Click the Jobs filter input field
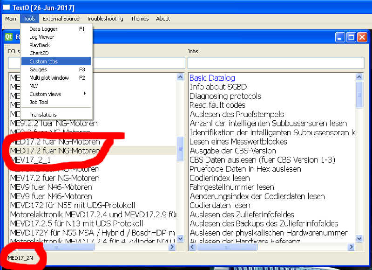The width and height of the screenshot is (372, 270). click(275, 63)
